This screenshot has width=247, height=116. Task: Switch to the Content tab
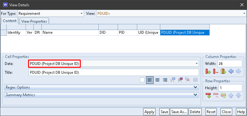9,21
